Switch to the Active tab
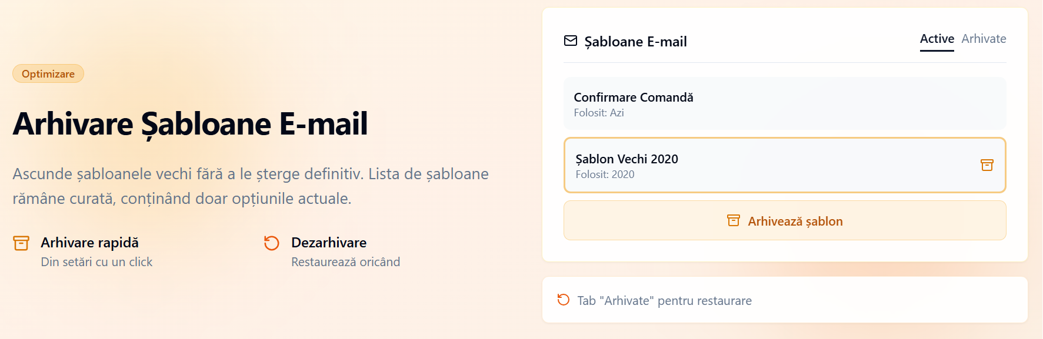 tap(937, 39)
